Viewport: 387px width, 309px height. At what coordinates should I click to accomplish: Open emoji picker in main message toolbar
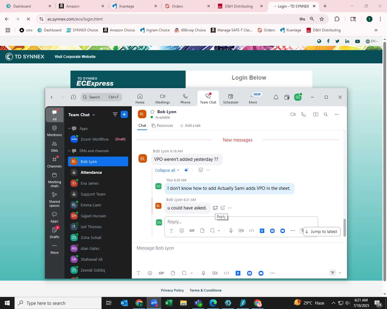150,273
